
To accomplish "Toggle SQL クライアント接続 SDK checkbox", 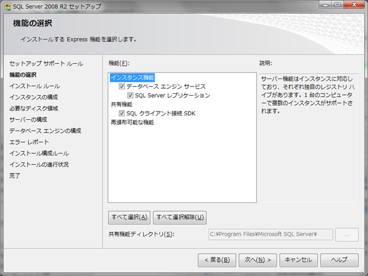I will click(x=122, y=114).
